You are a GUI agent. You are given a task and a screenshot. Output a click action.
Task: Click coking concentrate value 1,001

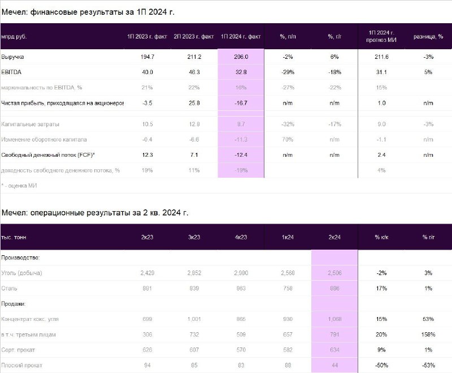coord(194,319)
